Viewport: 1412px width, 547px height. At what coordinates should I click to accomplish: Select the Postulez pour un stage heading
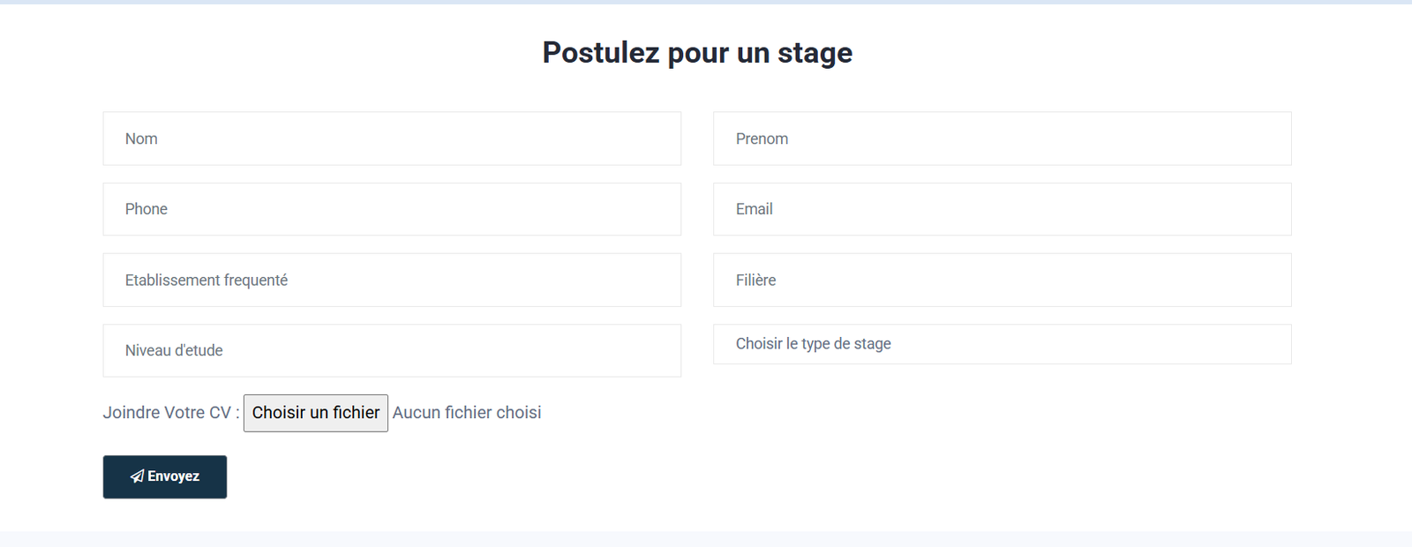pyautogui.click(x=697, y=52)
